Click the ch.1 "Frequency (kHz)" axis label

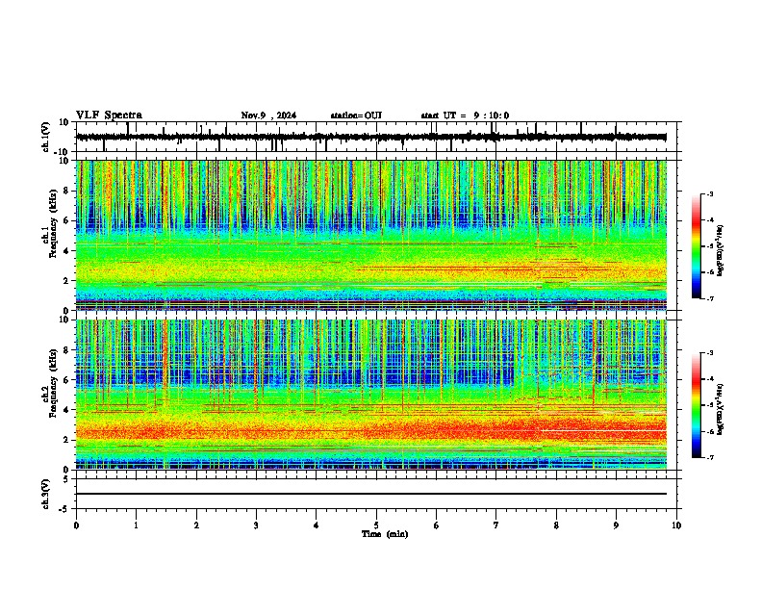[54, 223]
